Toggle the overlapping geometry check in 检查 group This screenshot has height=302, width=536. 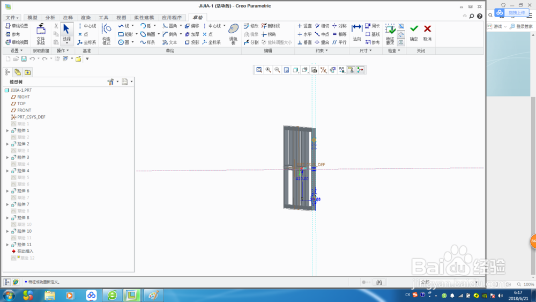(x=401, y=26)
